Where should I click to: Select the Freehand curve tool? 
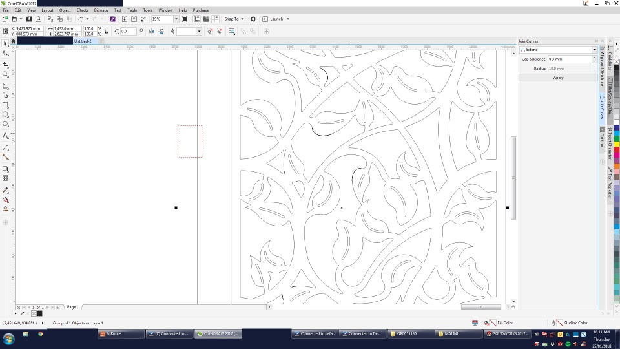click(5, 86)
